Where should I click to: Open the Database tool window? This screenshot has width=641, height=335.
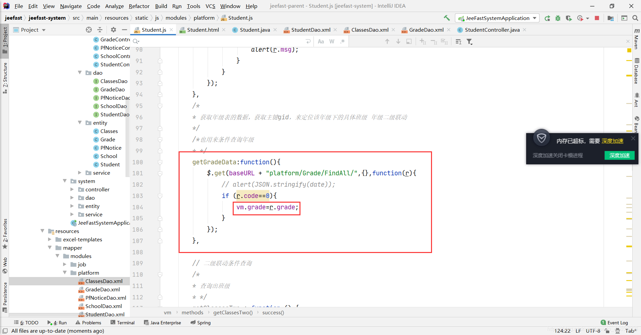(637, 71)
